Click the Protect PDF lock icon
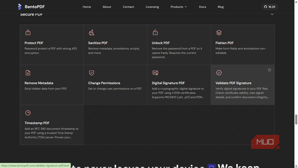This screenshot has width=298, height=168. click(28, 33)
